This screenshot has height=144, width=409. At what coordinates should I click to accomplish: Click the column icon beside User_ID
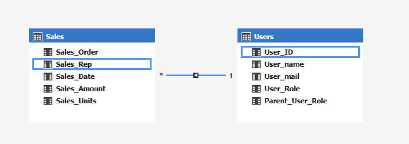(x=256, y=52)
